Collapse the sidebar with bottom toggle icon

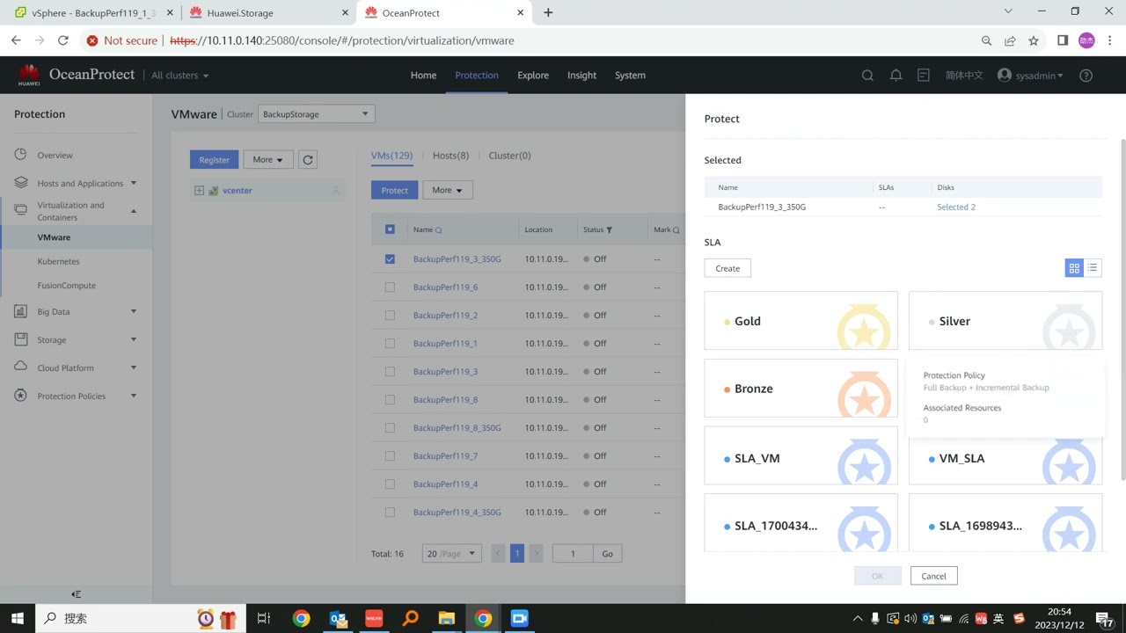tap(77, 594)
